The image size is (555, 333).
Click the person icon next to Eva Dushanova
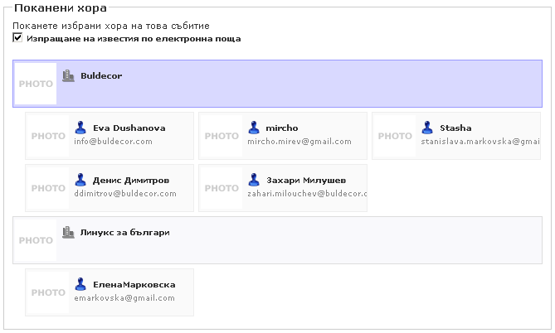80,128
